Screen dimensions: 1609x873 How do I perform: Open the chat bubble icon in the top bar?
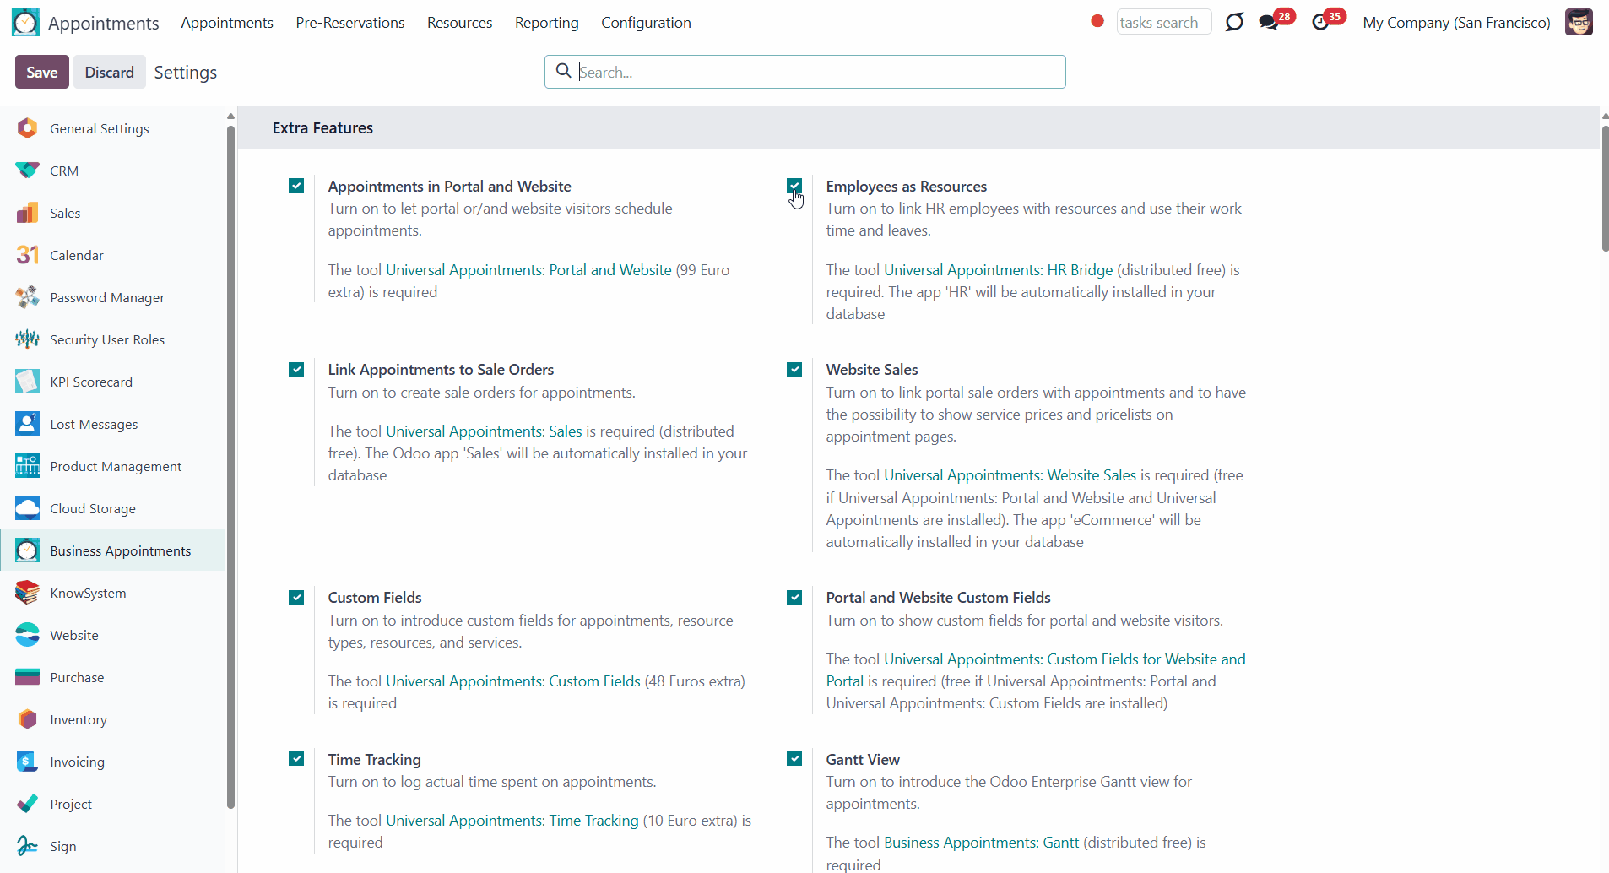[x=1234, y=22]
